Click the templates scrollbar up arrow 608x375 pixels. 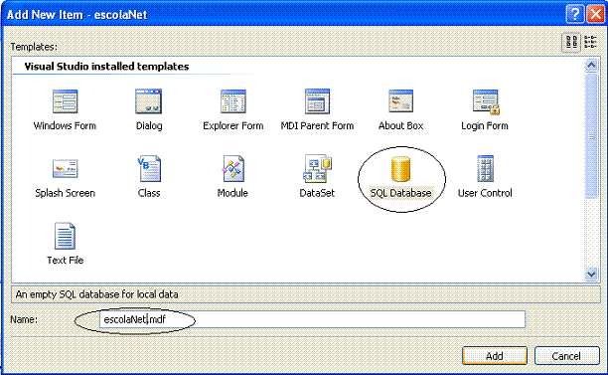tap(591, 65)
